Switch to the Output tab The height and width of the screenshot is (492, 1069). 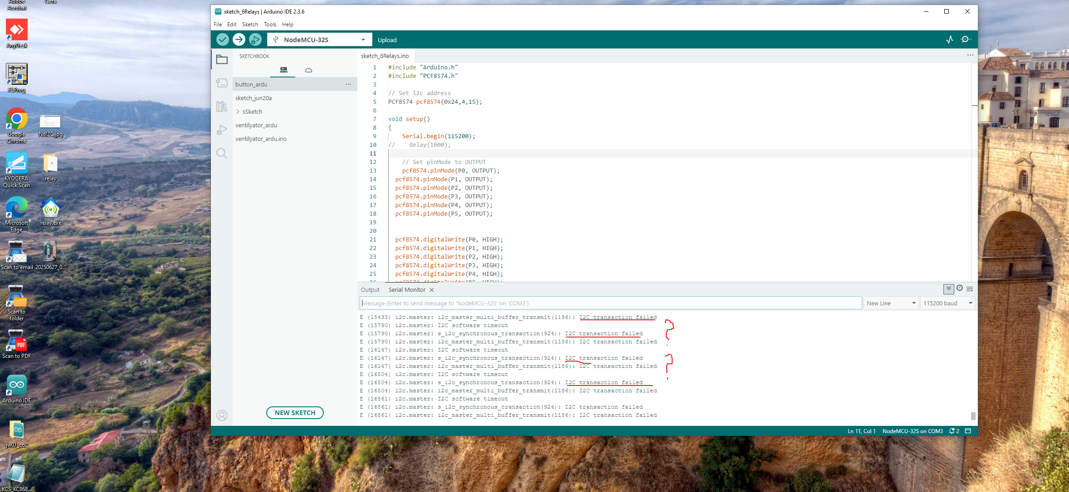coord(370,290)
